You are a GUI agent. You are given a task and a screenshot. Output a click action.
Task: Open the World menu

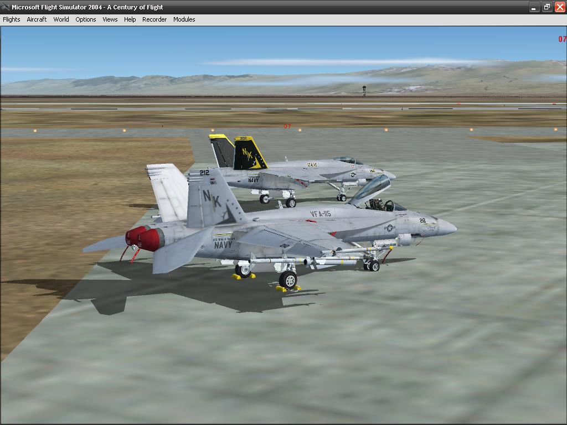61,19
